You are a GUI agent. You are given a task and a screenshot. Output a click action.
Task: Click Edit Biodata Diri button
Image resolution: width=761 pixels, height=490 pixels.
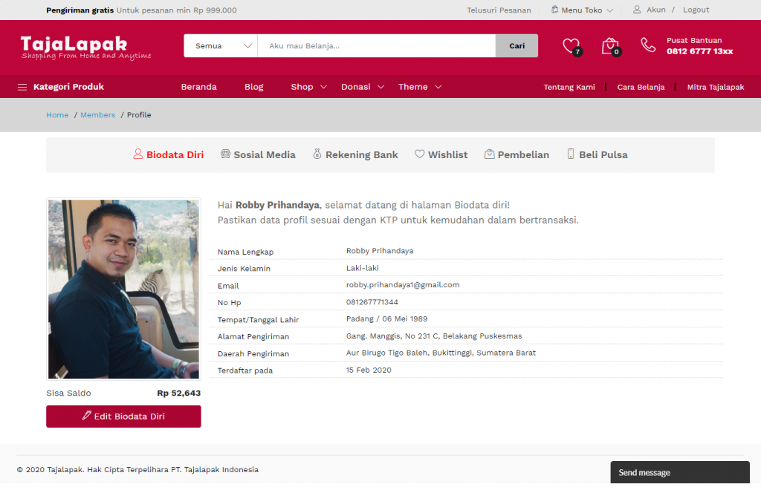(124, 416)
